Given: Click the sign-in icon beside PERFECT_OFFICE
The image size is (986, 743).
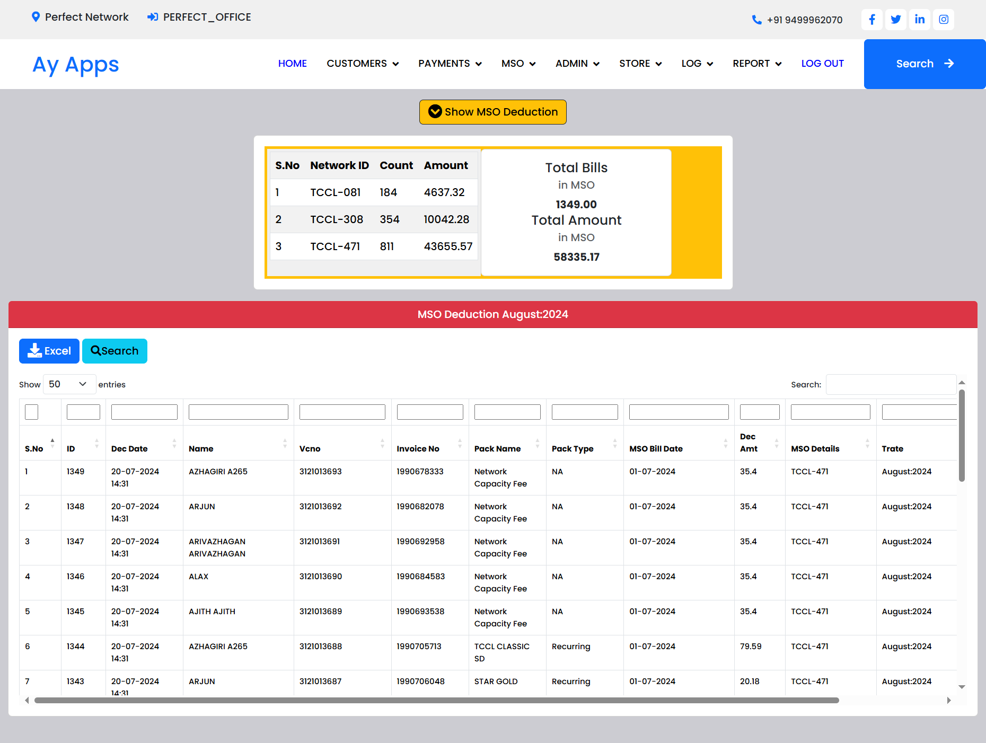Looking at the screenshot, I should (x=153, y=17).
